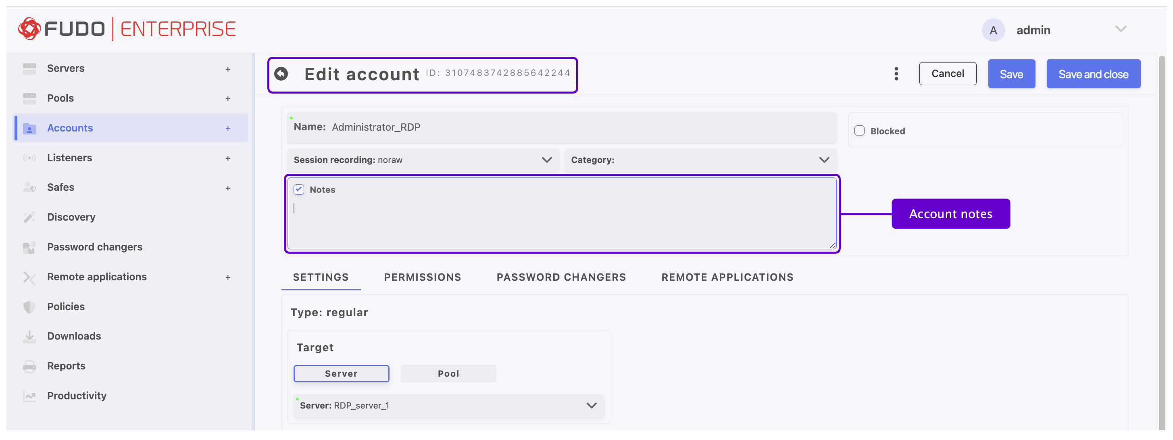1173x440 pixels.
Task: Add a new safe with plus icon
Action: 228,188
